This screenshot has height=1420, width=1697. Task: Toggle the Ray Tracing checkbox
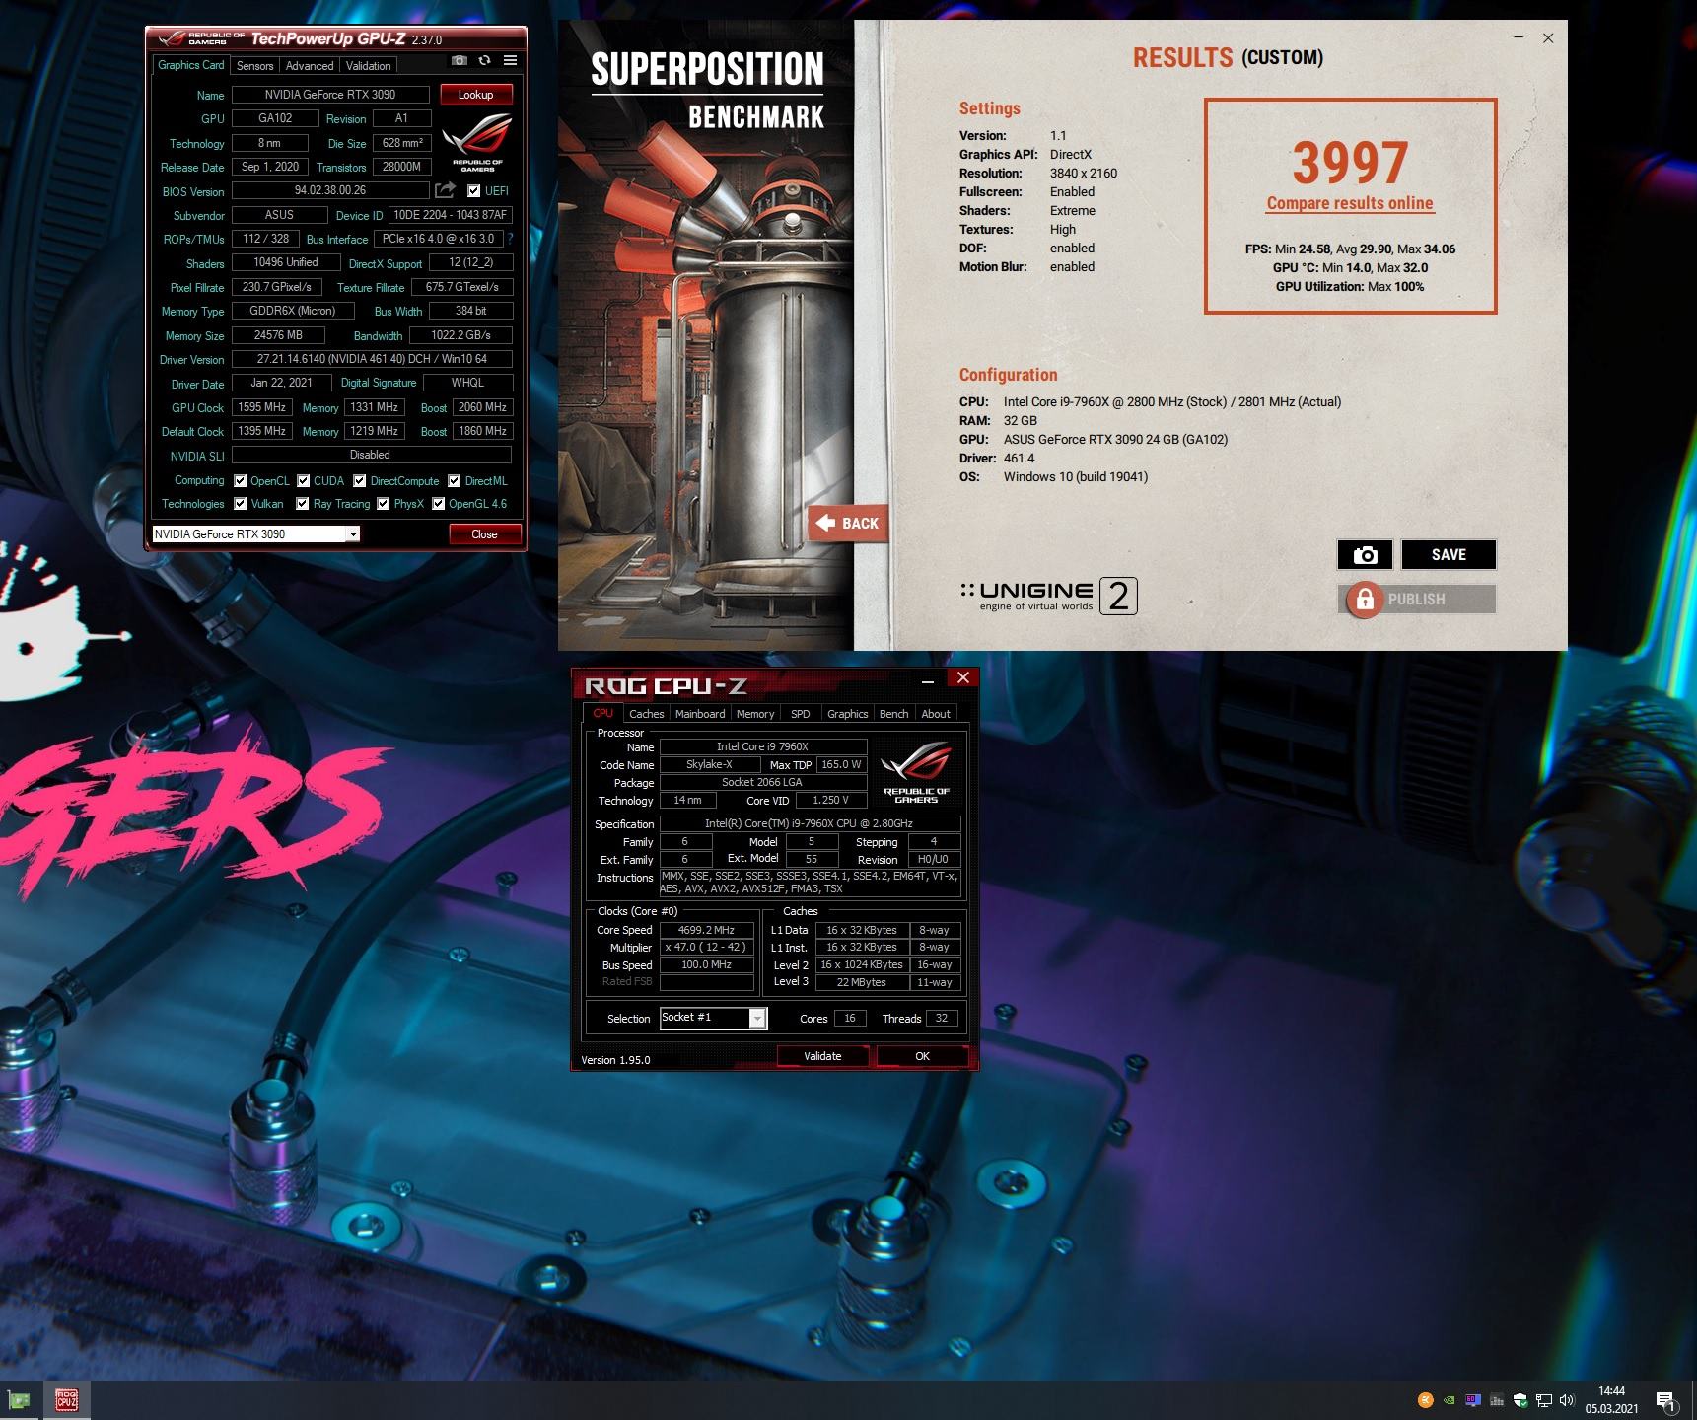[x=304, y=504]
